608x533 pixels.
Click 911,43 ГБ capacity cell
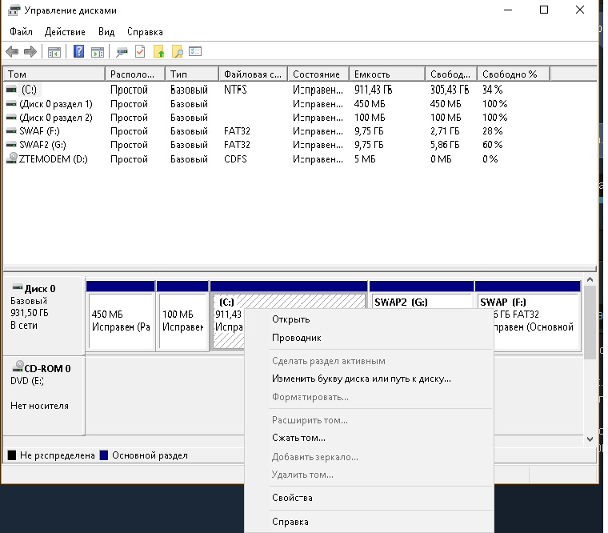[373, 90]
